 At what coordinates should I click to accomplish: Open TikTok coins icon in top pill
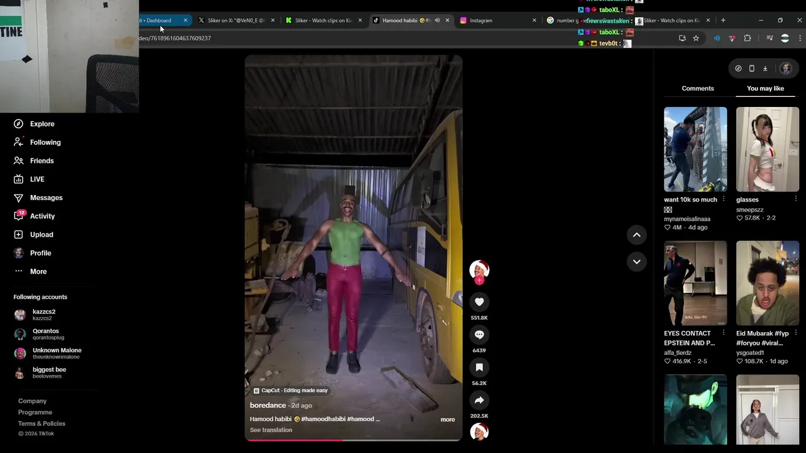coord(738,69)
